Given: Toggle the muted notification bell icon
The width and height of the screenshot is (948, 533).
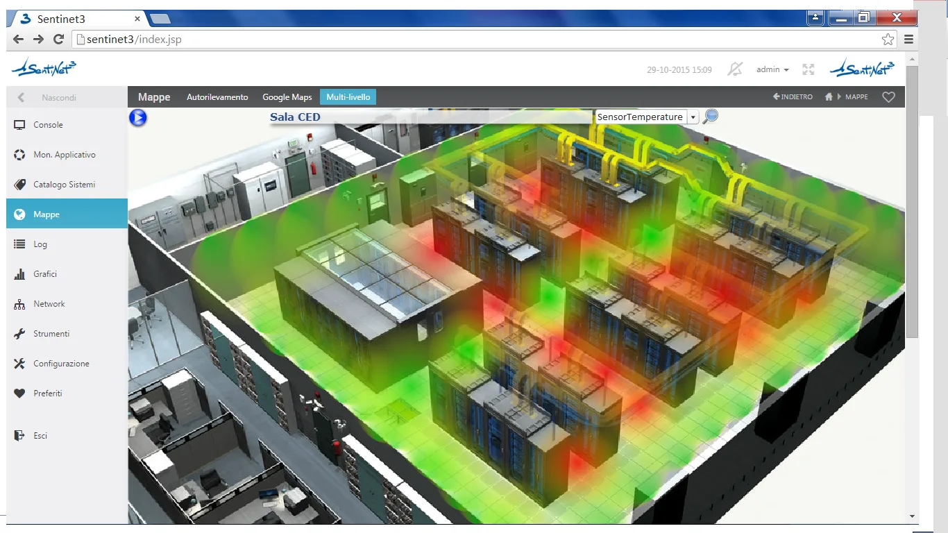Looking at the screenshot, I should [735, 69].
